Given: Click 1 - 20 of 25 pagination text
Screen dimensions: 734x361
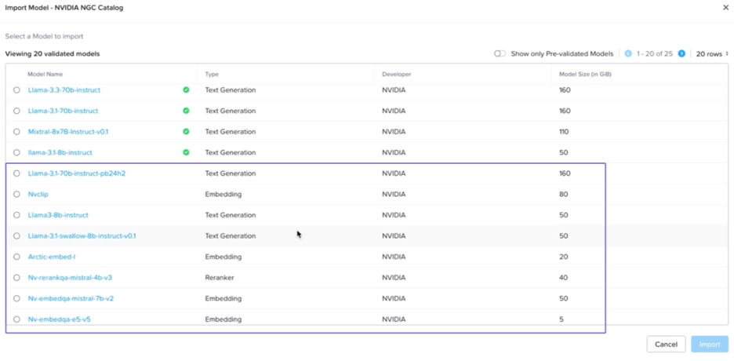Looking at the screenshot, I should coord(655,54).
